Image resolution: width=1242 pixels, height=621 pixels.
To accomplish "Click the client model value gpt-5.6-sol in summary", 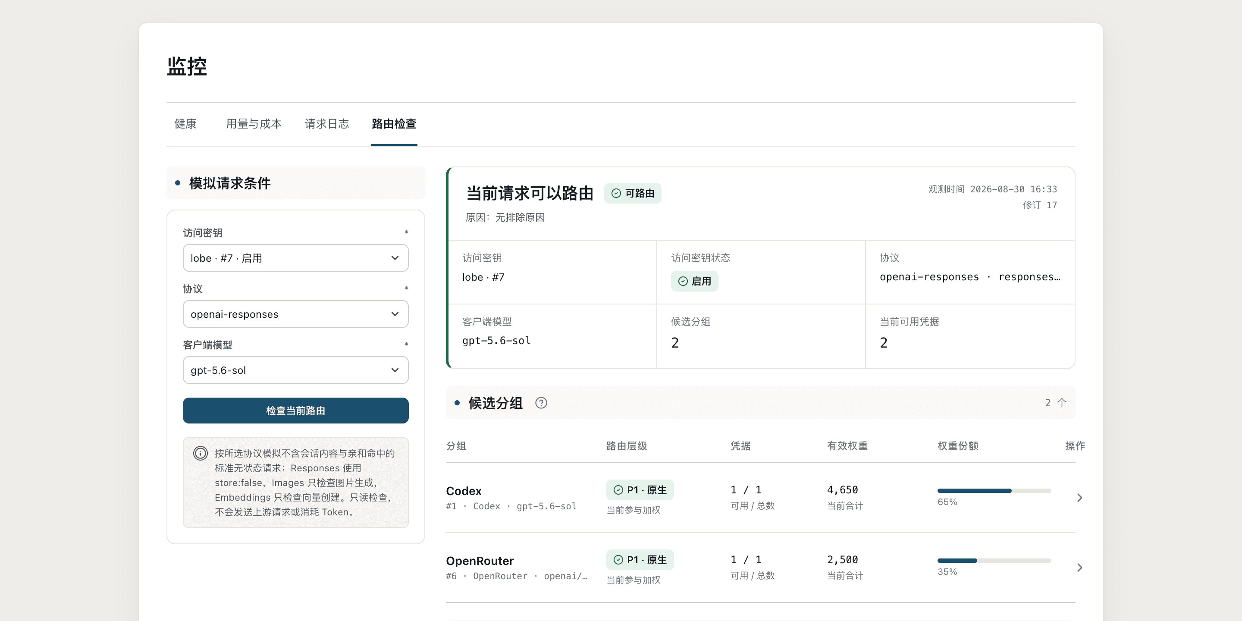I will (496, 340).
